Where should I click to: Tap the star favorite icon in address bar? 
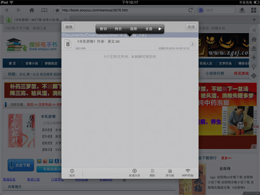57,10
